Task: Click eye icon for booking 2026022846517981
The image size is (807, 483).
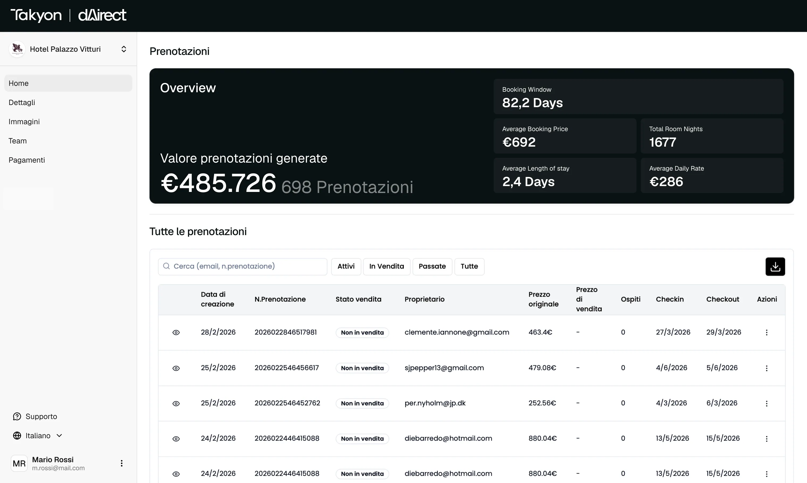Action: pos(176,332)
